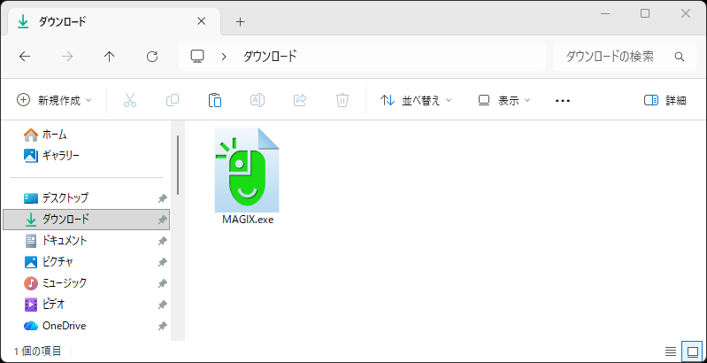Open the 新規作成 dropdown
The height and width of the screenshot is (363, 707).
coord(54,100)
